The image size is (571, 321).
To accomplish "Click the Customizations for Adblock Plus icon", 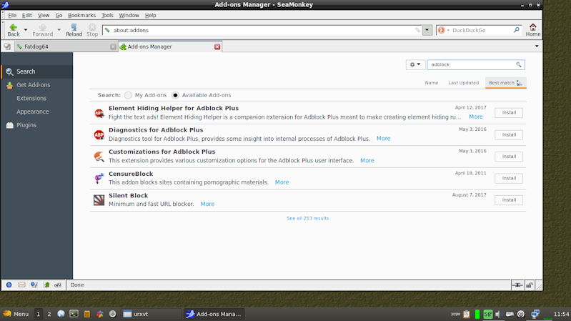I will [x=99, y=157].
